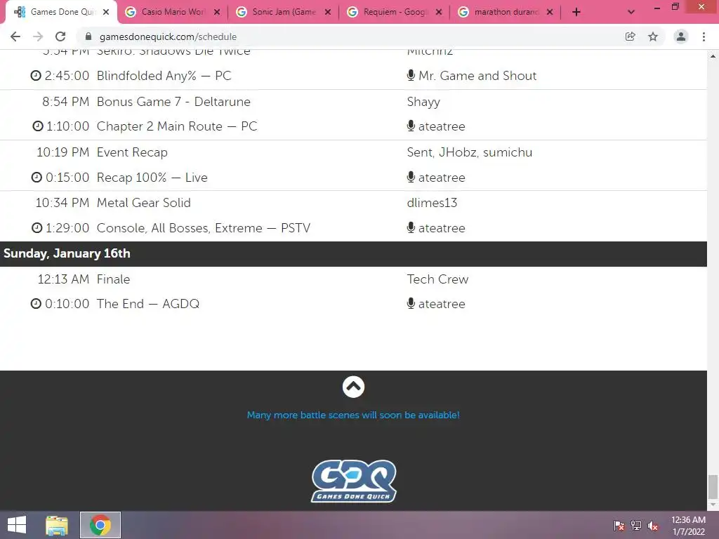The height and width of the screenshot is (539, 719).
Task: Click the page scrollbar up arrow
Action: point(713,56)
